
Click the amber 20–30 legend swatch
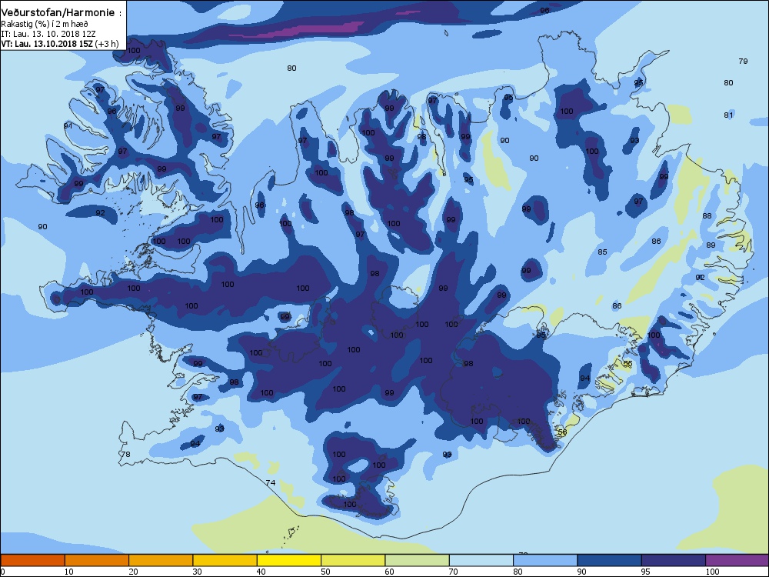tap(161, 560)
